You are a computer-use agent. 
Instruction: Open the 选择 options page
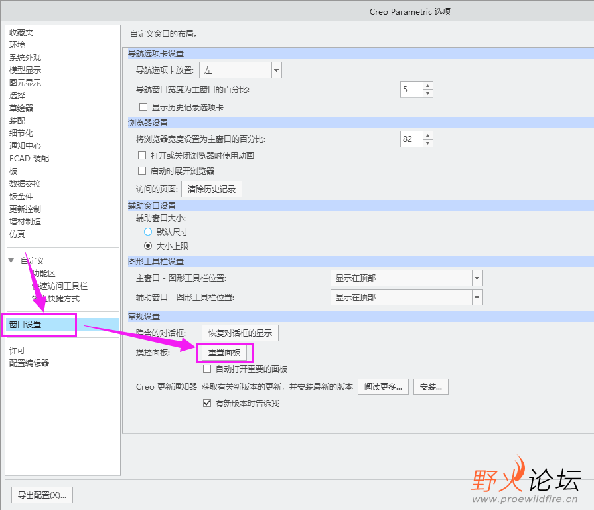17,96
